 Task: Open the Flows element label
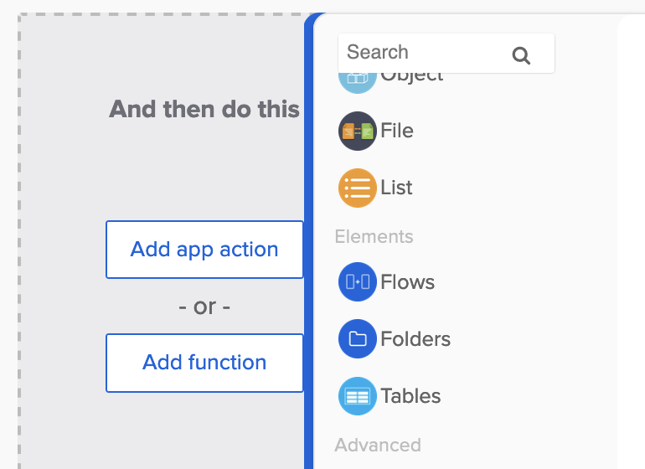(407, 282)
